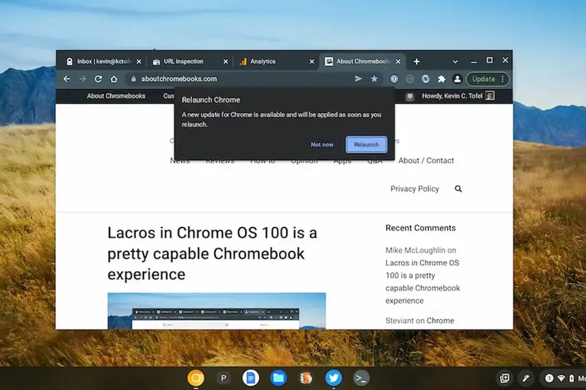Switch to the Inbox mail tab
The height and width of the screenshot is (390, 586).
click(104, 61)
